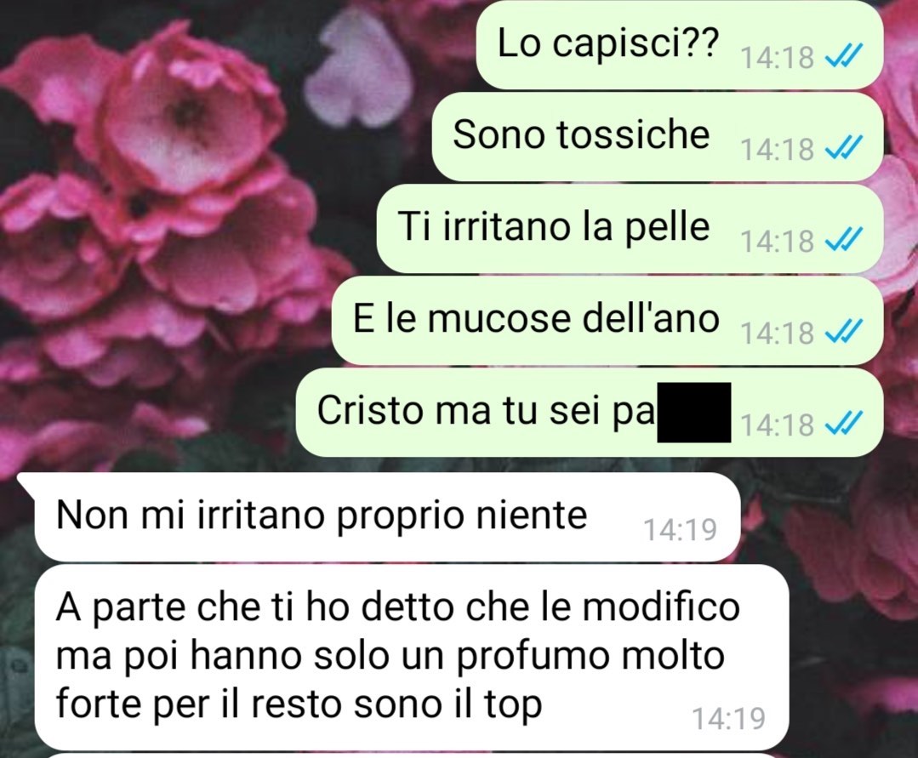Select the 'Ti irritano la pelle' message

coord(630,229)
